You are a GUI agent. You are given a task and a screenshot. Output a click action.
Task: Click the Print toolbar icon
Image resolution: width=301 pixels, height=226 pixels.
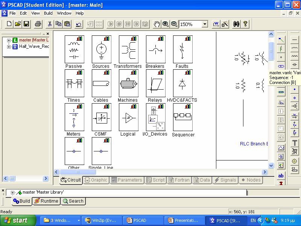click(x=38, y=24)
